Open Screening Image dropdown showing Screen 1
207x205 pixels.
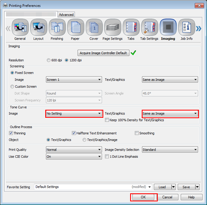74,80
